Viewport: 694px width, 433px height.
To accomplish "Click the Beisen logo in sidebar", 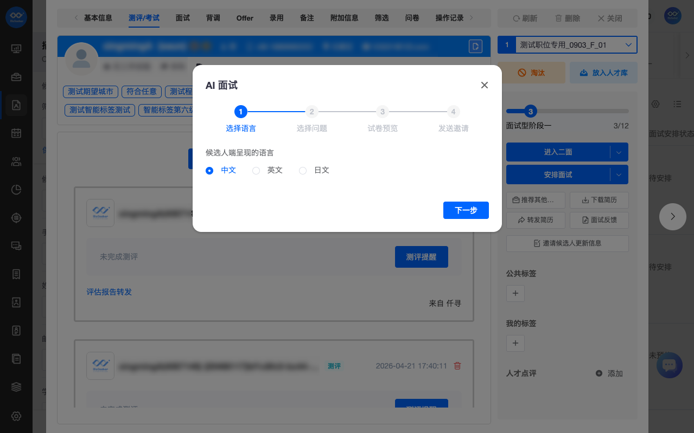I will pos(16,16).
